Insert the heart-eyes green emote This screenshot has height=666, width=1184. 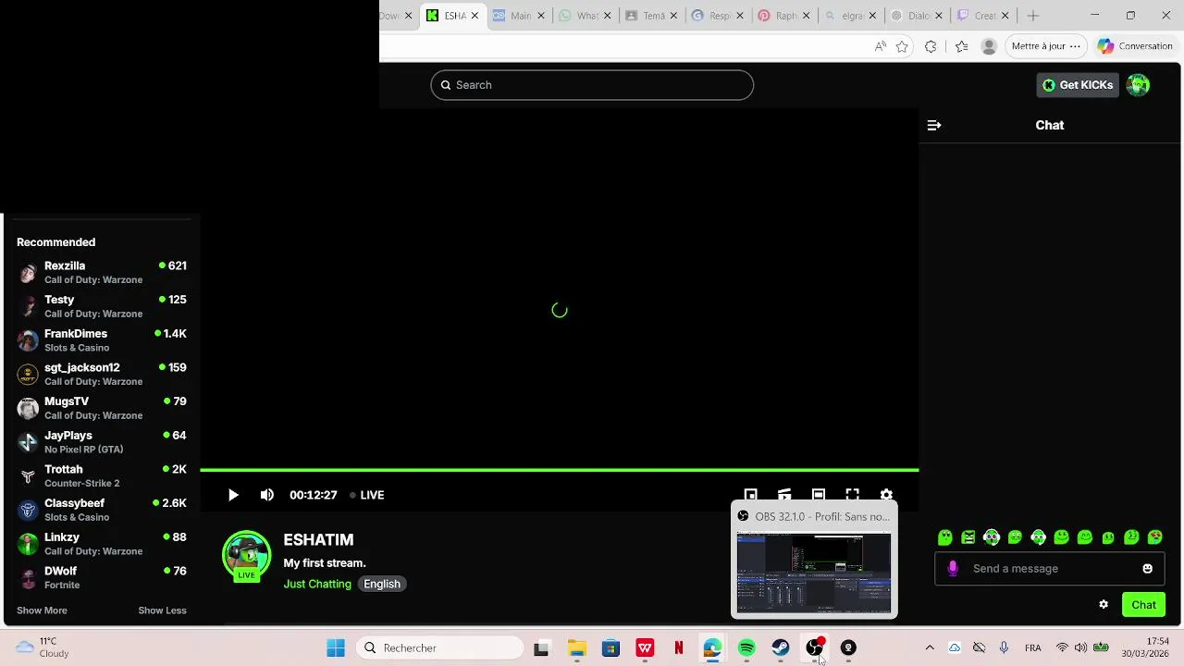click(1154, 537)
